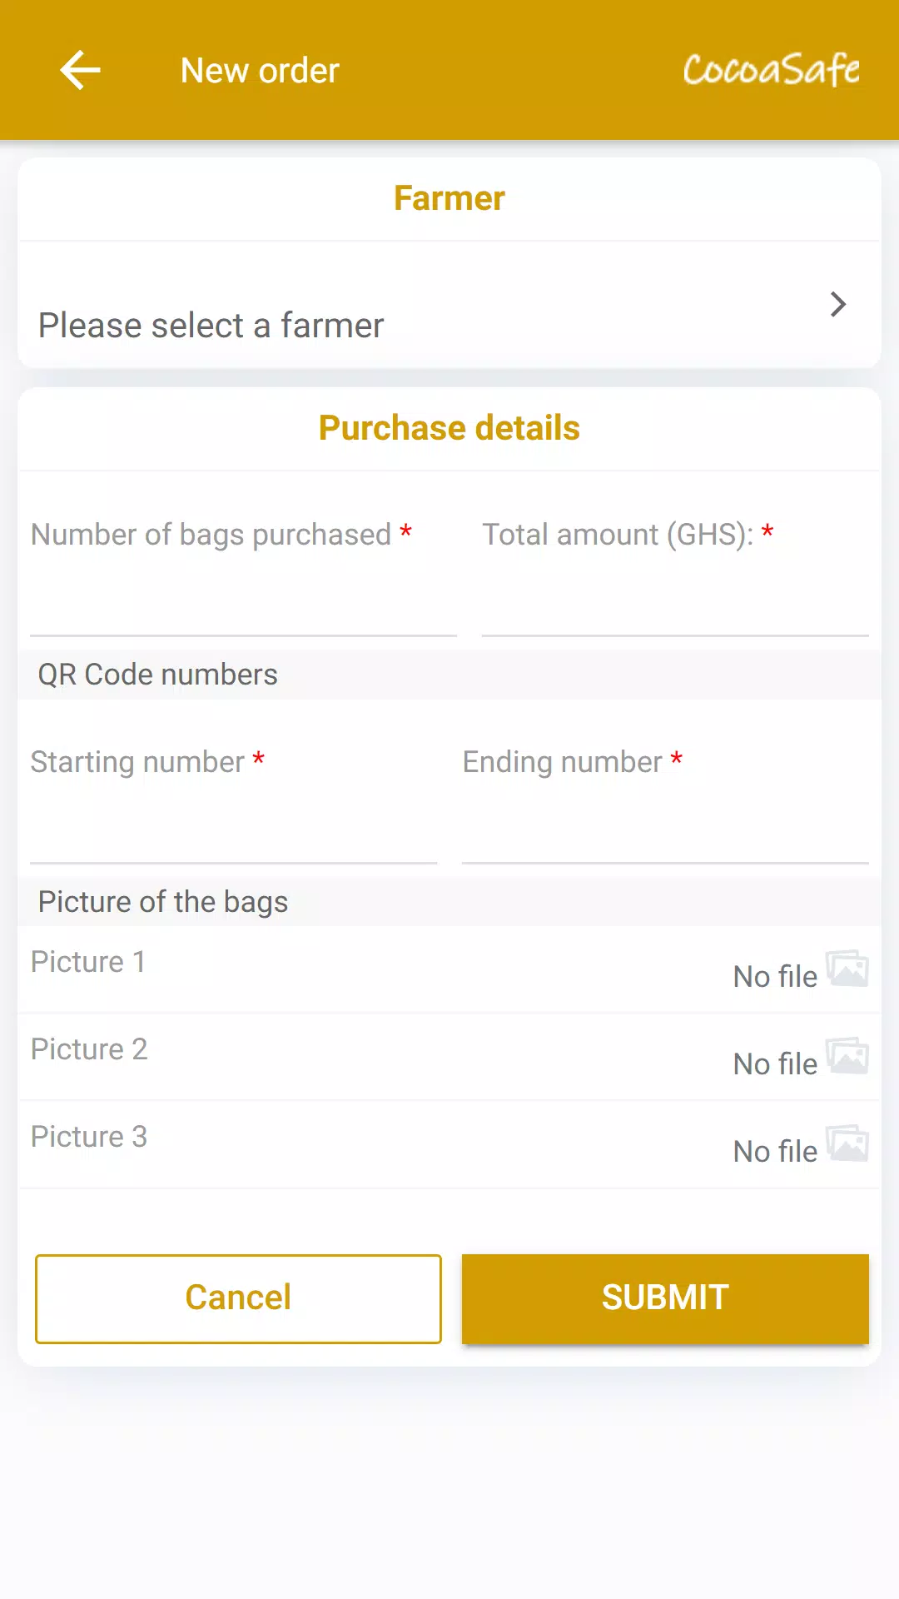Go back using the arrow icon
This screenshot has height=1599, width=899.
81,70
